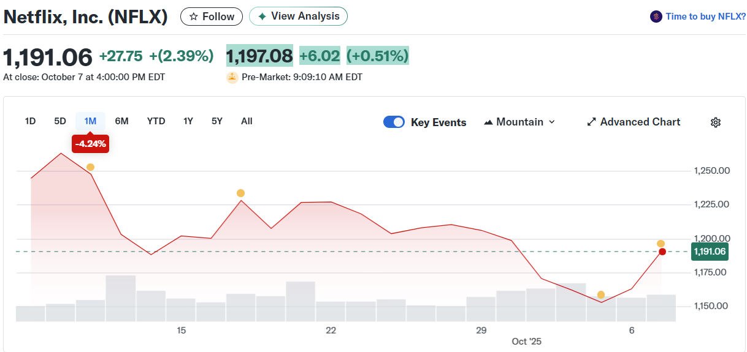Click the 1,150.00 axis label
This screenshot has width=747, height=352.
pos(712,306)
